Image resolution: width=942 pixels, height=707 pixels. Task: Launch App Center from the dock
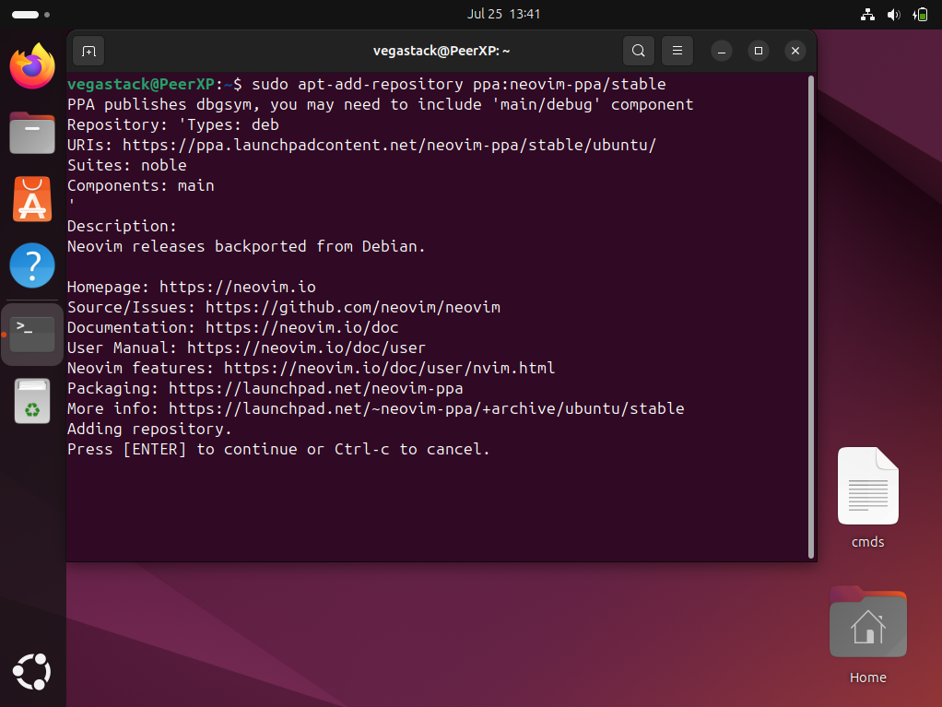coord(32,199)
